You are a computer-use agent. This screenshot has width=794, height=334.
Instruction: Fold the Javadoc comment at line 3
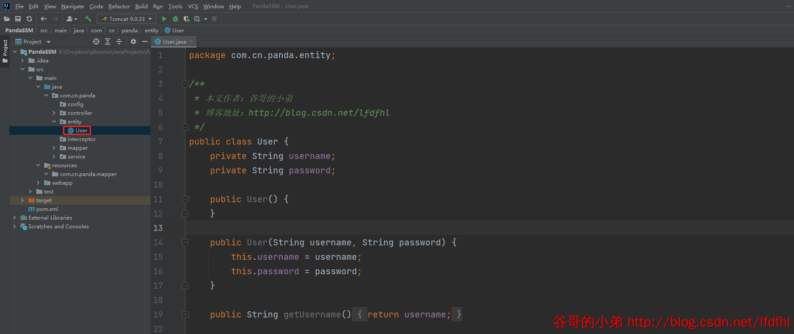pyautogui.click(x=185, y=84)
